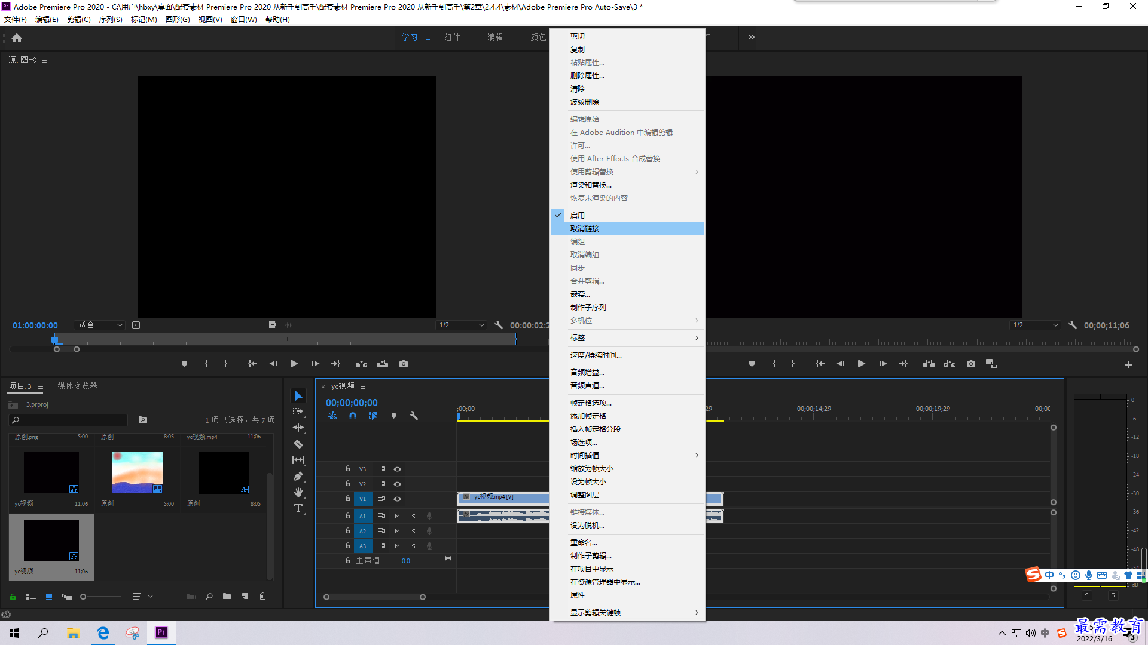Screen dimensions: 1148x645
Task: Select the Track Select Forward tool
Action: tap(298, 411)
